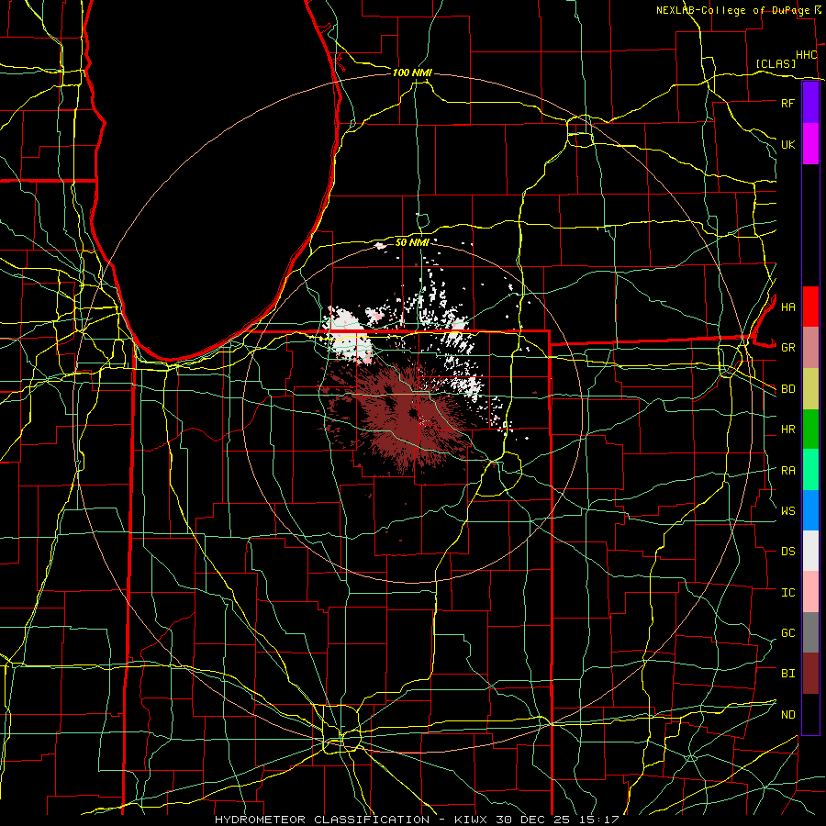The width and height of the screenshot is (826, 826).
Task: Select the GC gray legend swatch
Action: click(x=810, y=632)
